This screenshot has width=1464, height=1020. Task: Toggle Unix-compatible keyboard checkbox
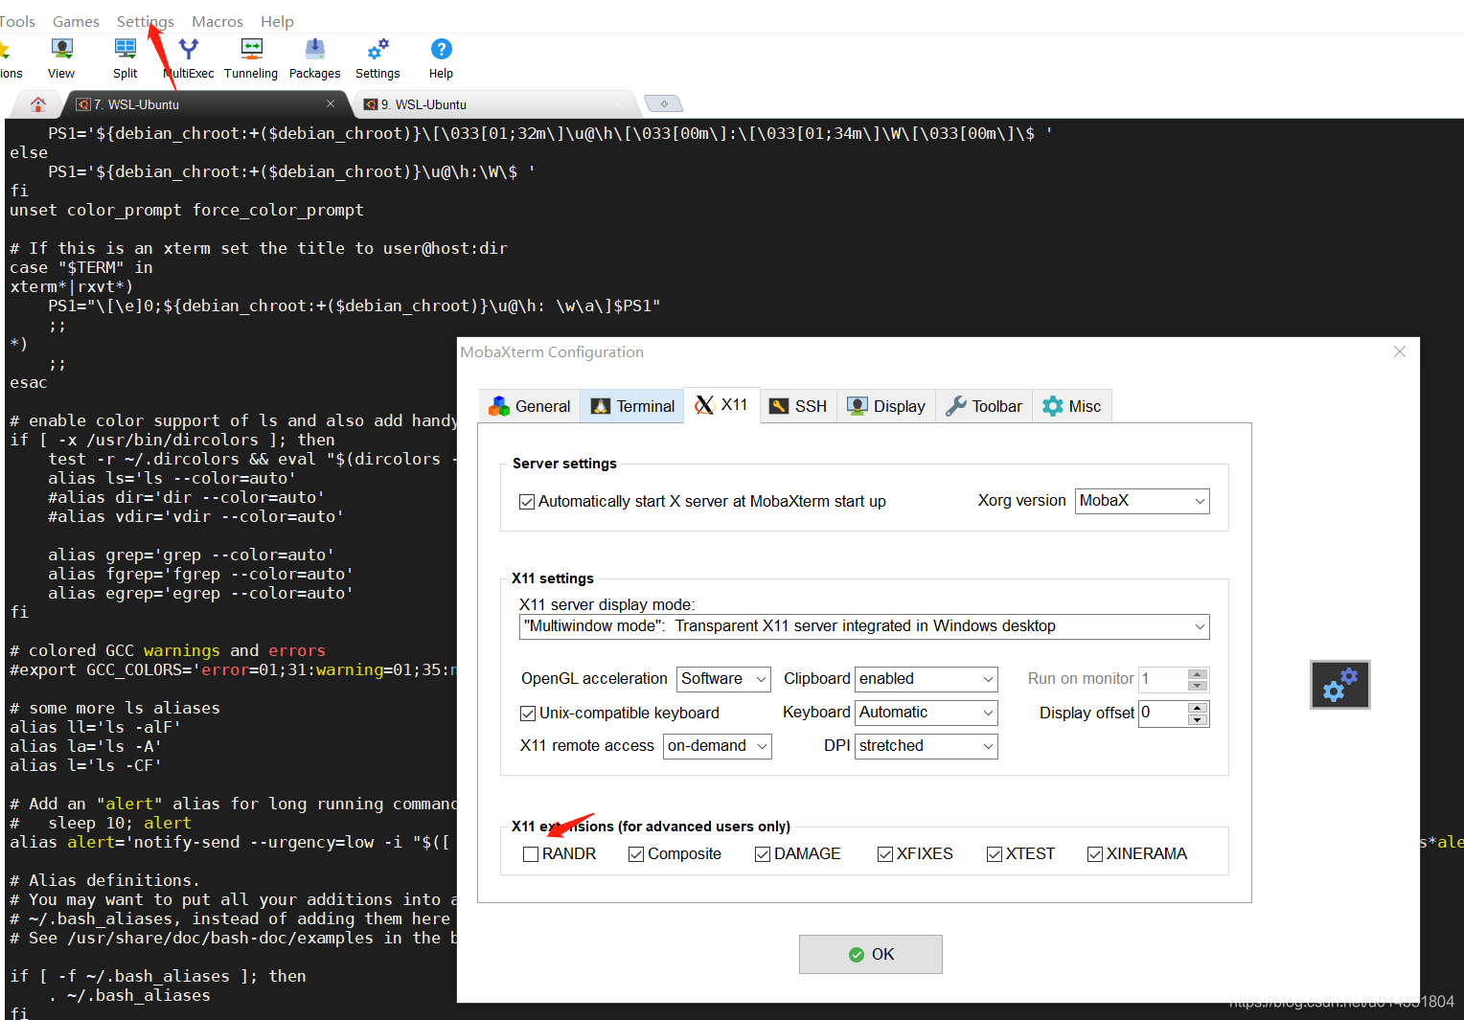click(528, 714)
